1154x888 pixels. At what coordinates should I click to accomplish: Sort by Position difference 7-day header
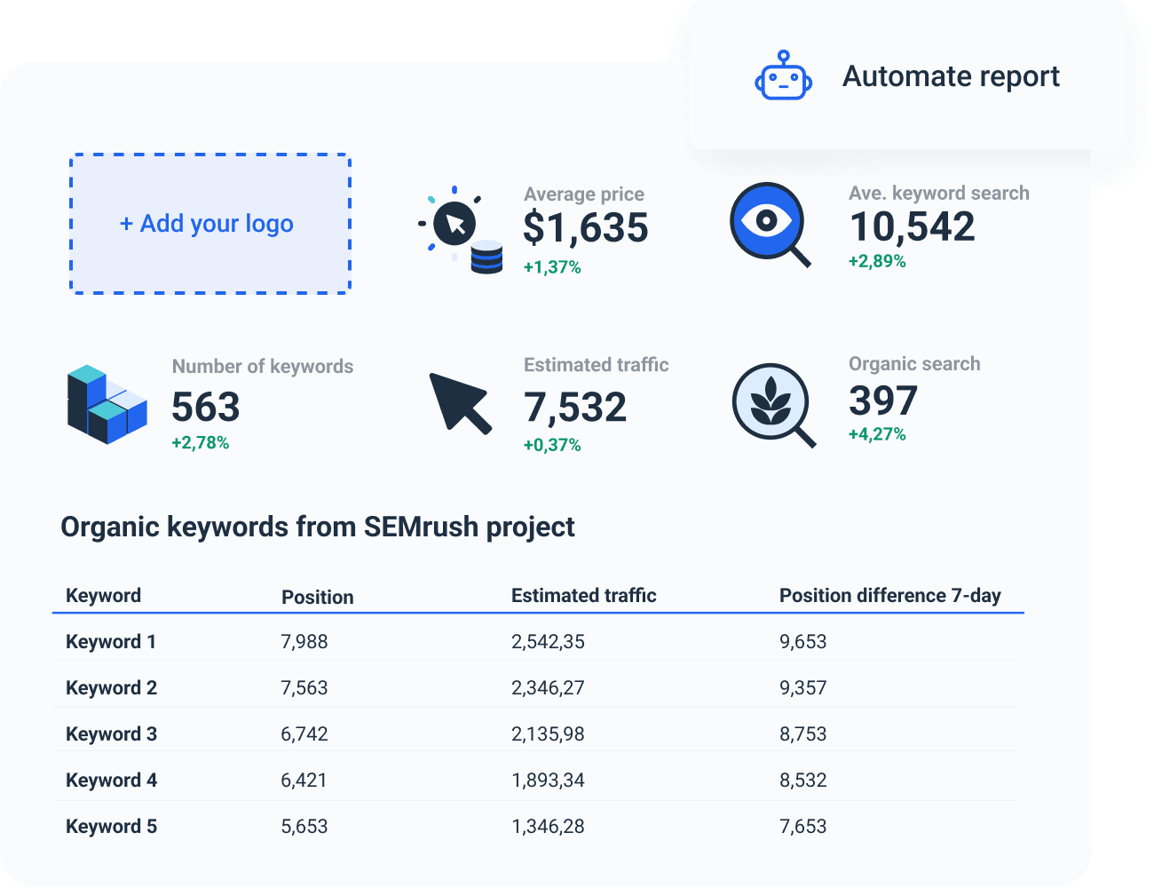tap(889, 595)
